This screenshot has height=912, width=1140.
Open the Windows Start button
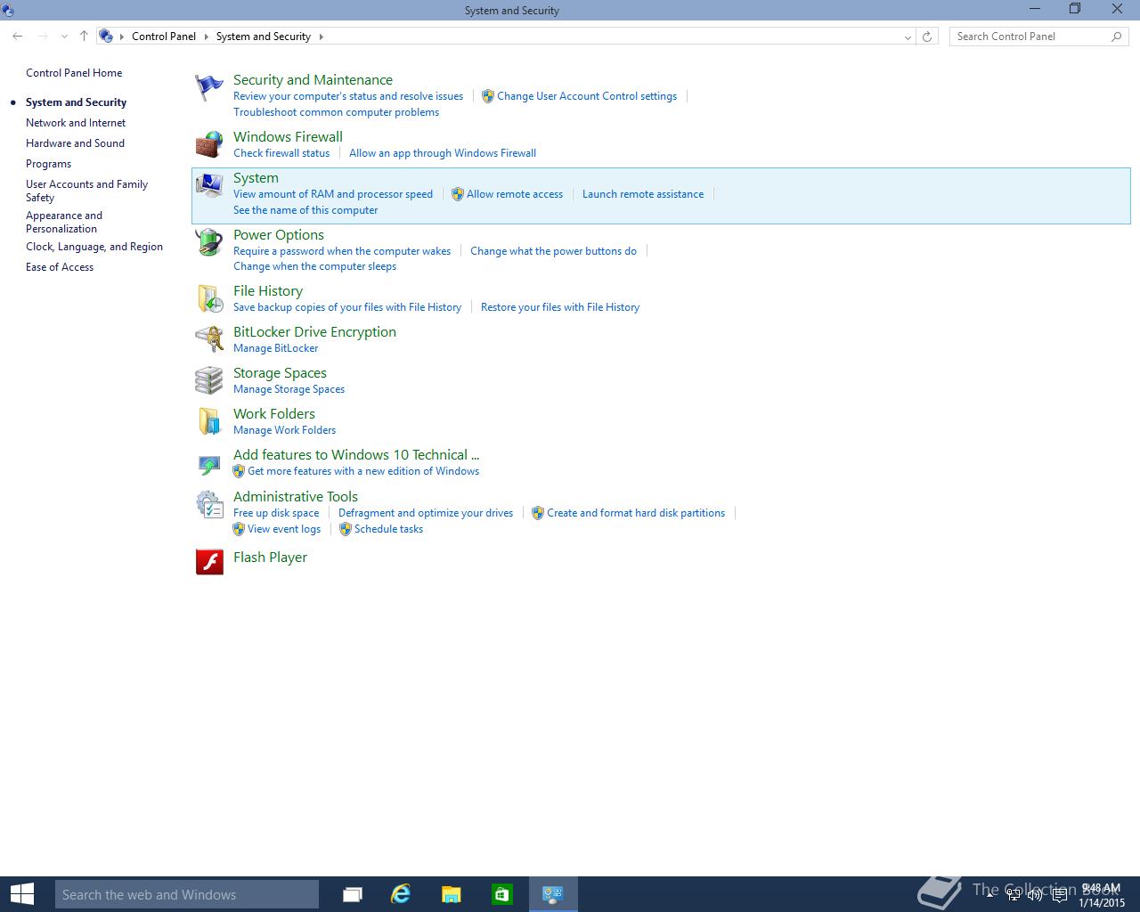point(22,894)
